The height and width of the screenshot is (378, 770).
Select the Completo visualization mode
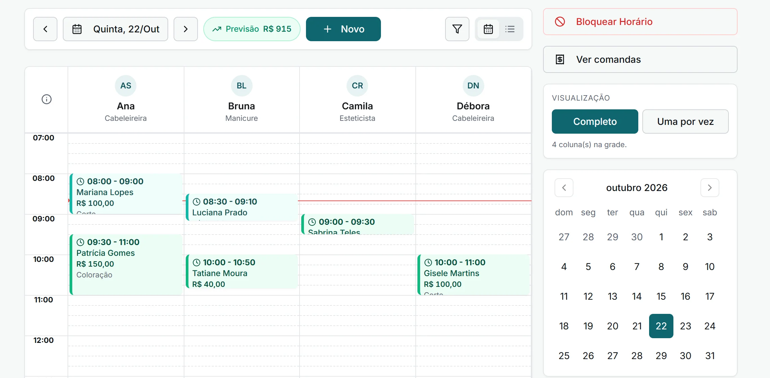(595, 122)
